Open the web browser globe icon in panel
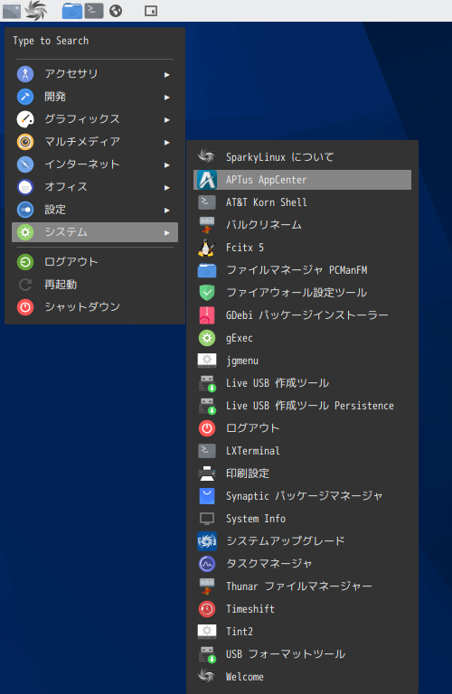This screenshot has width=452, height=694. [x=116, y=11]
